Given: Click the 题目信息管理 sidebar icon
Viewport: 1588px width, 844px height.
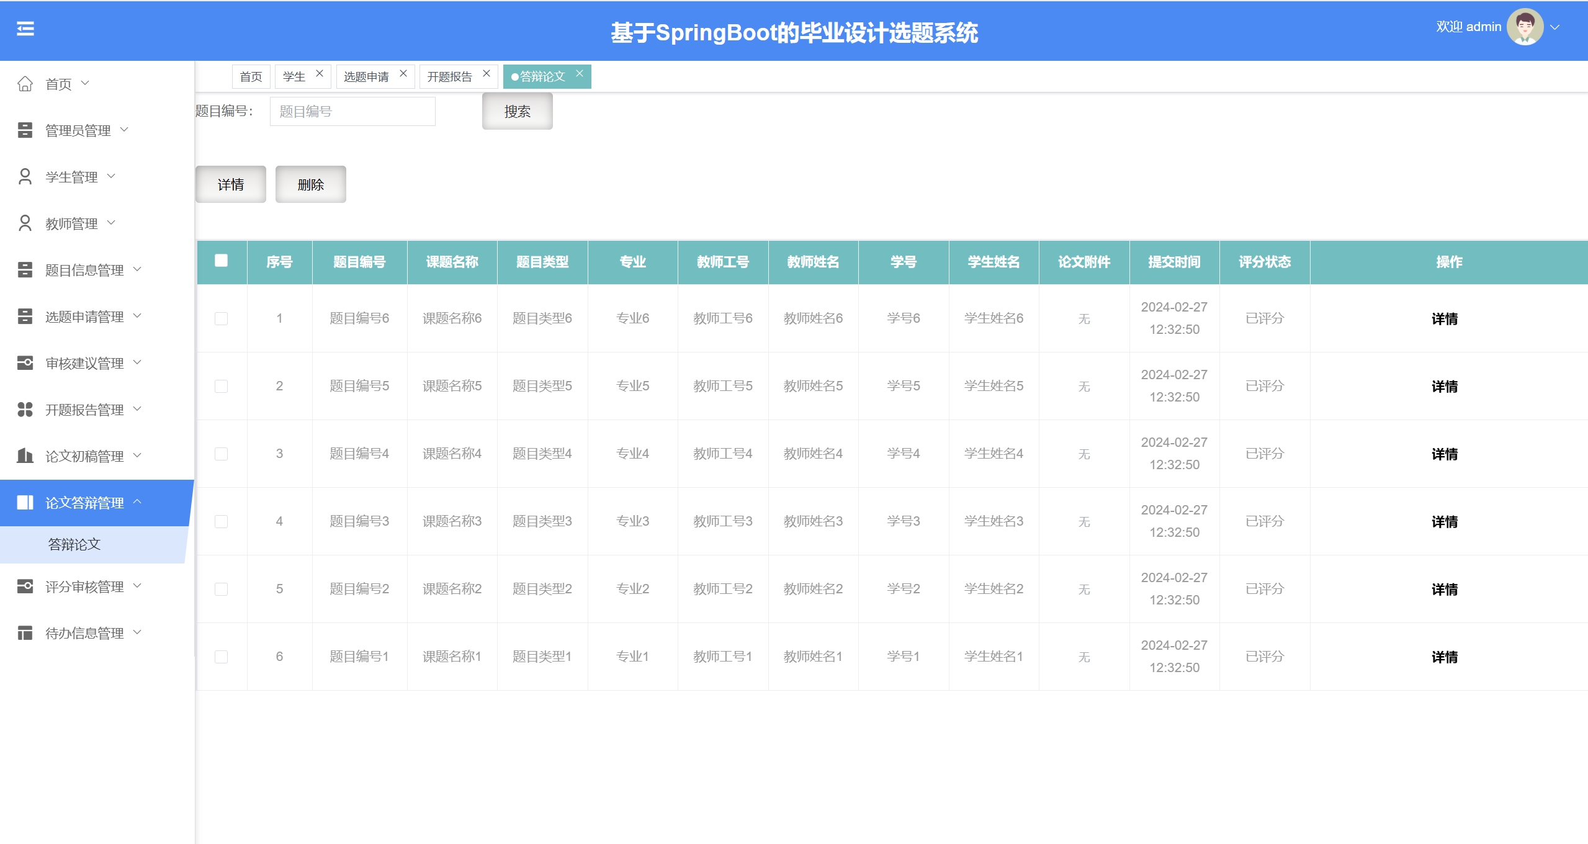Looking at the screenshot, I should [x=25, y=270].
